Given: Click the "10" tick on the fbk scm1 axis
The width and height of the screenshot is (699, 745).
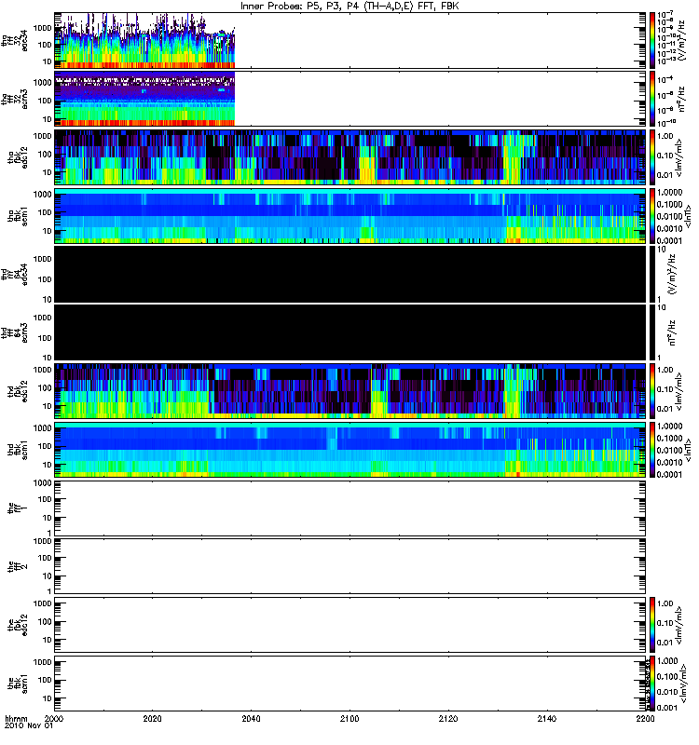Looking at the screenshot, I should coord(48,698).
